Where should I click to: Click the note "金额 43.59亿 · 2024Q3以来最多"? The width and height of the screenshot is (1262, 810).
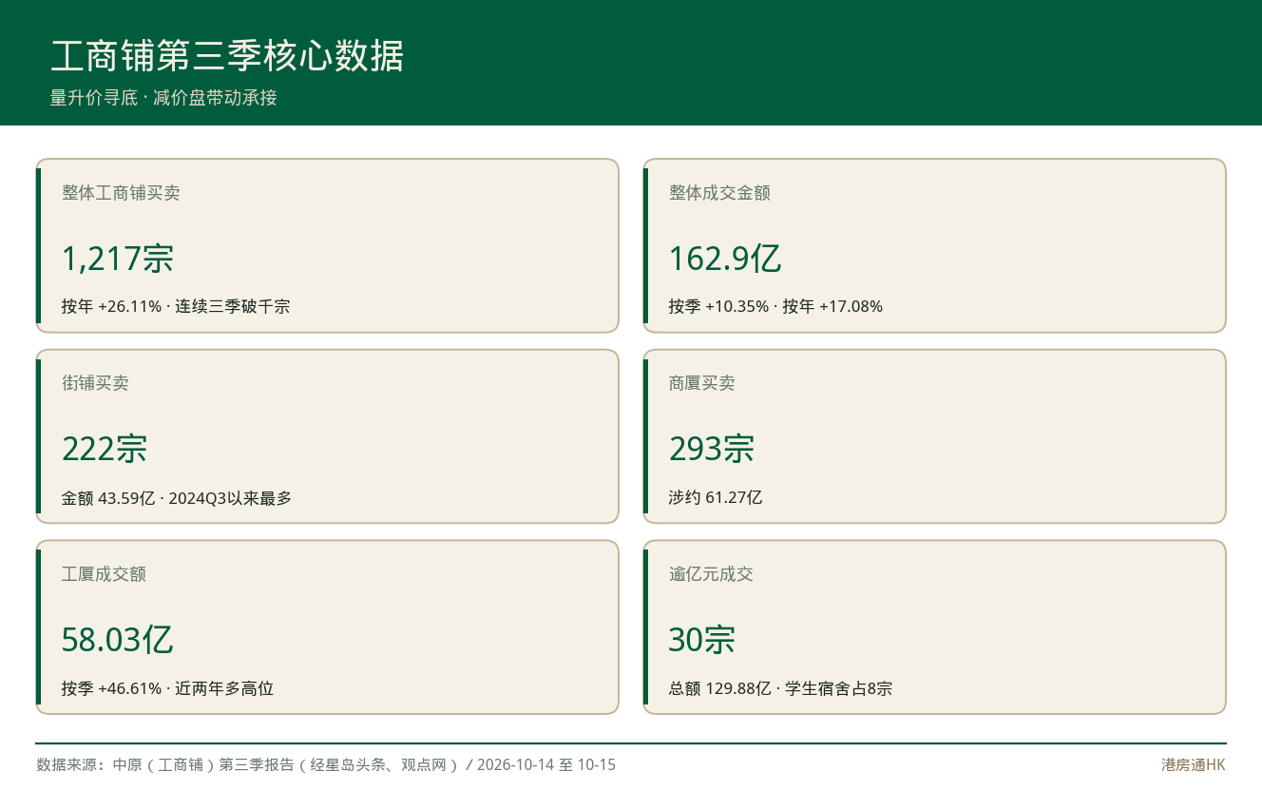click(x=177, y=497)
